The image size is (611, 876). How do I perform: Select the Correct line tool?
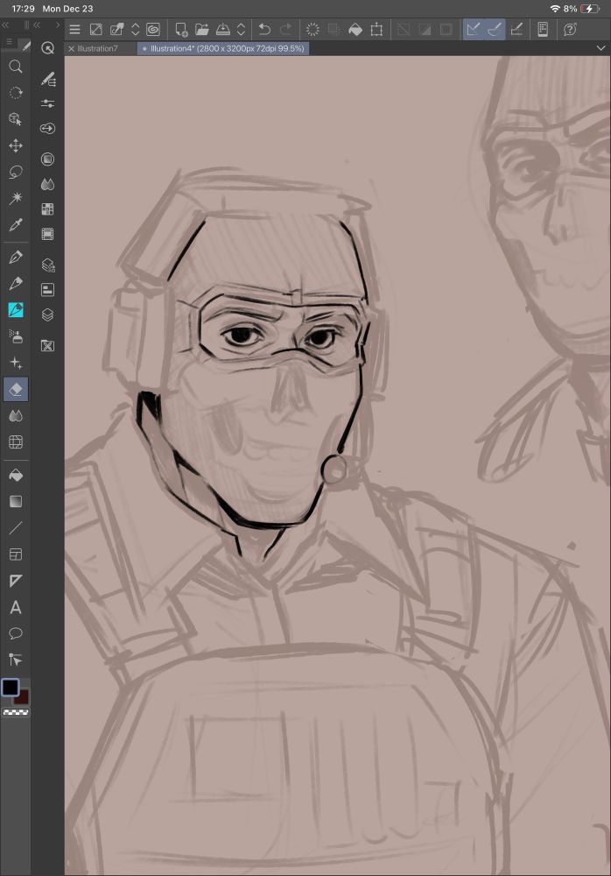tap(16, 660)
